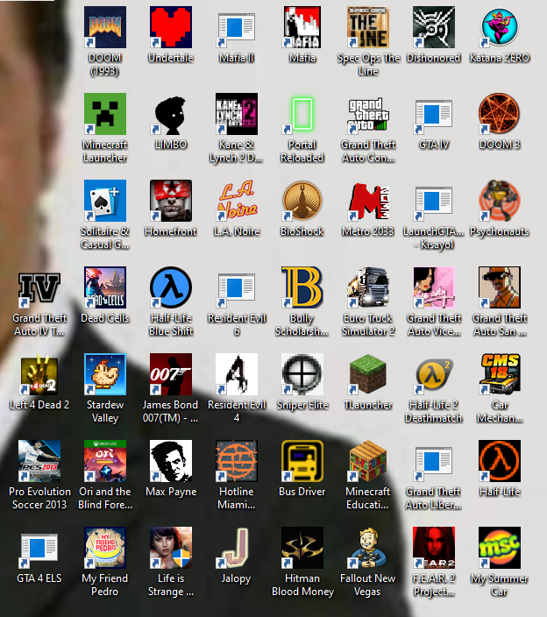Select Minecraft Educati... bookshelf icon
Screen dimensions: 547x617
click(368, 461)
